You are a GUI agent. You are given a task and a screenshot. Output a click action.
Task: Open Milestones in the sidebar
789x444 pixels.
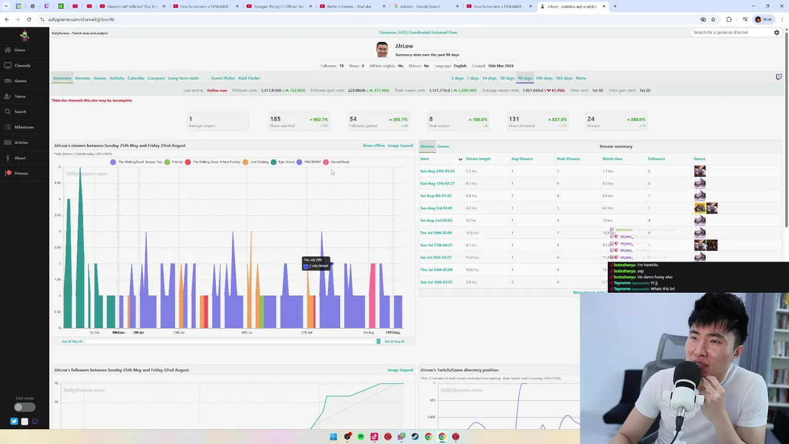[24, 127]
